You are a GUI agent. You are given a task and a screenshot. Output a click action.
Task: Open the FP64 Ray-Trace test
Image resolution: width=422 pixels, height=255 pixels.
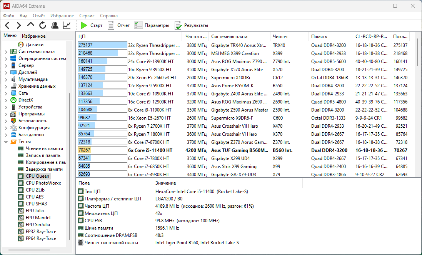point(41,238)
